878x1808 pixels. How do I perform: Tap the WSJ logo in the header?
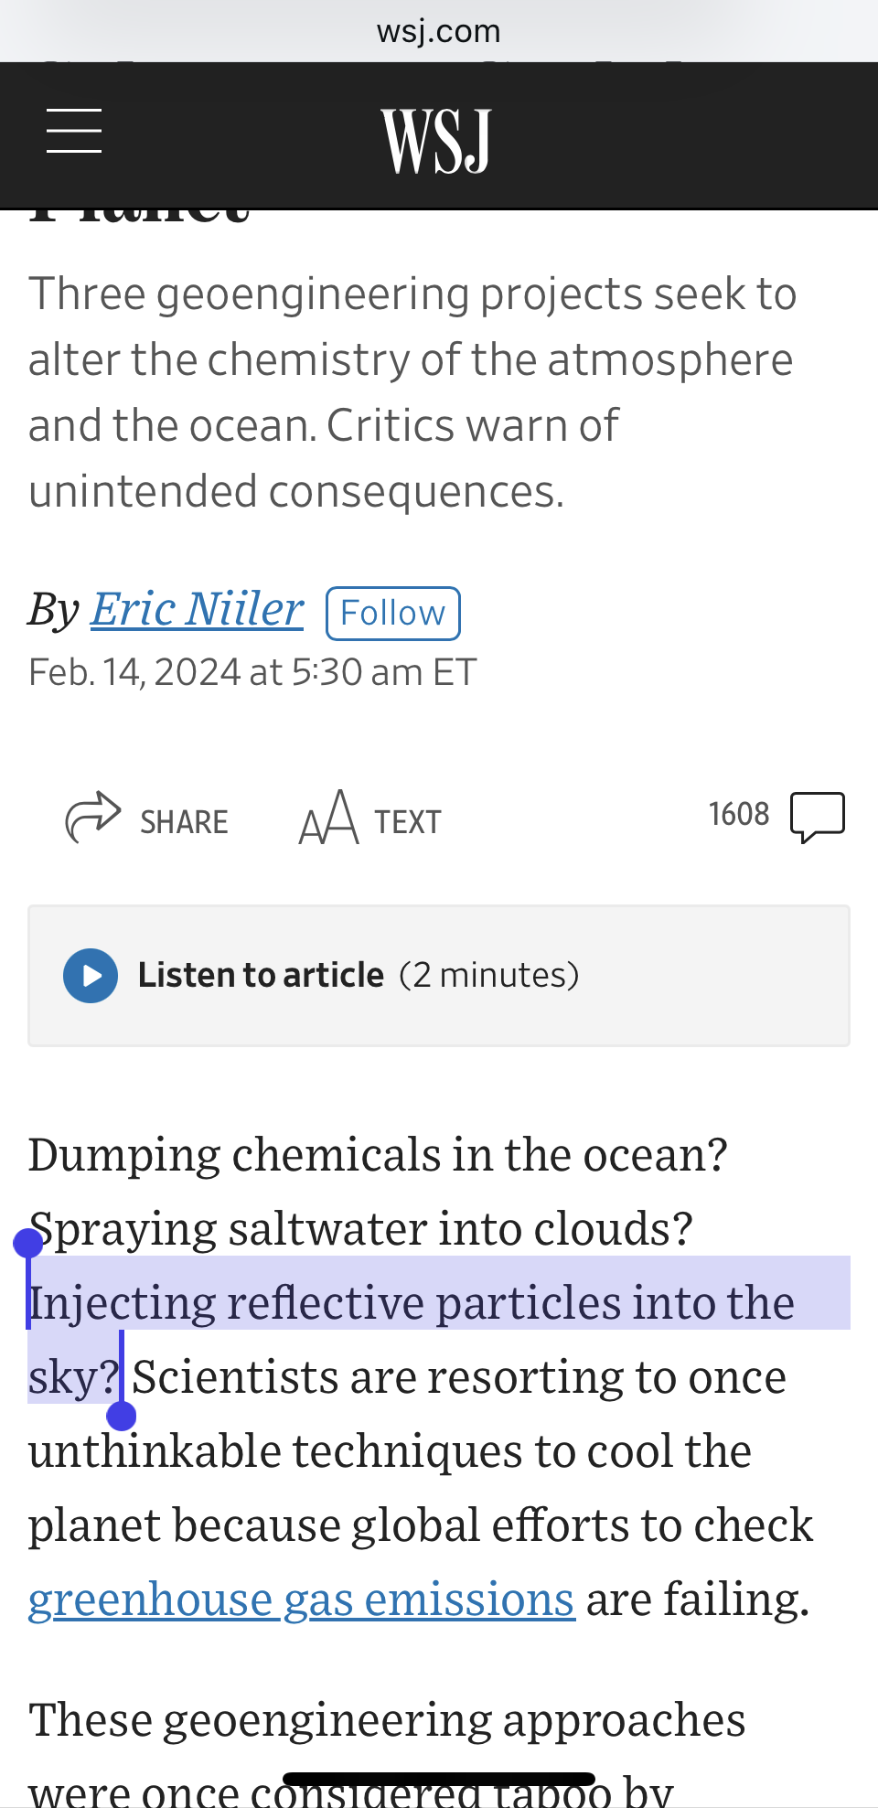tap(436, 140)
